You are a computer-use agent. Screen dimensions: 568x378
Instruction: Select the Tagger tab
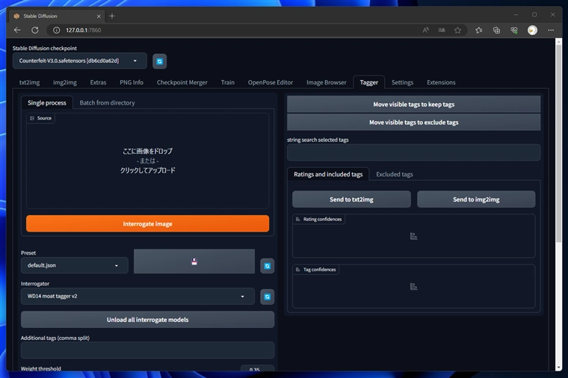click(368, 82)
